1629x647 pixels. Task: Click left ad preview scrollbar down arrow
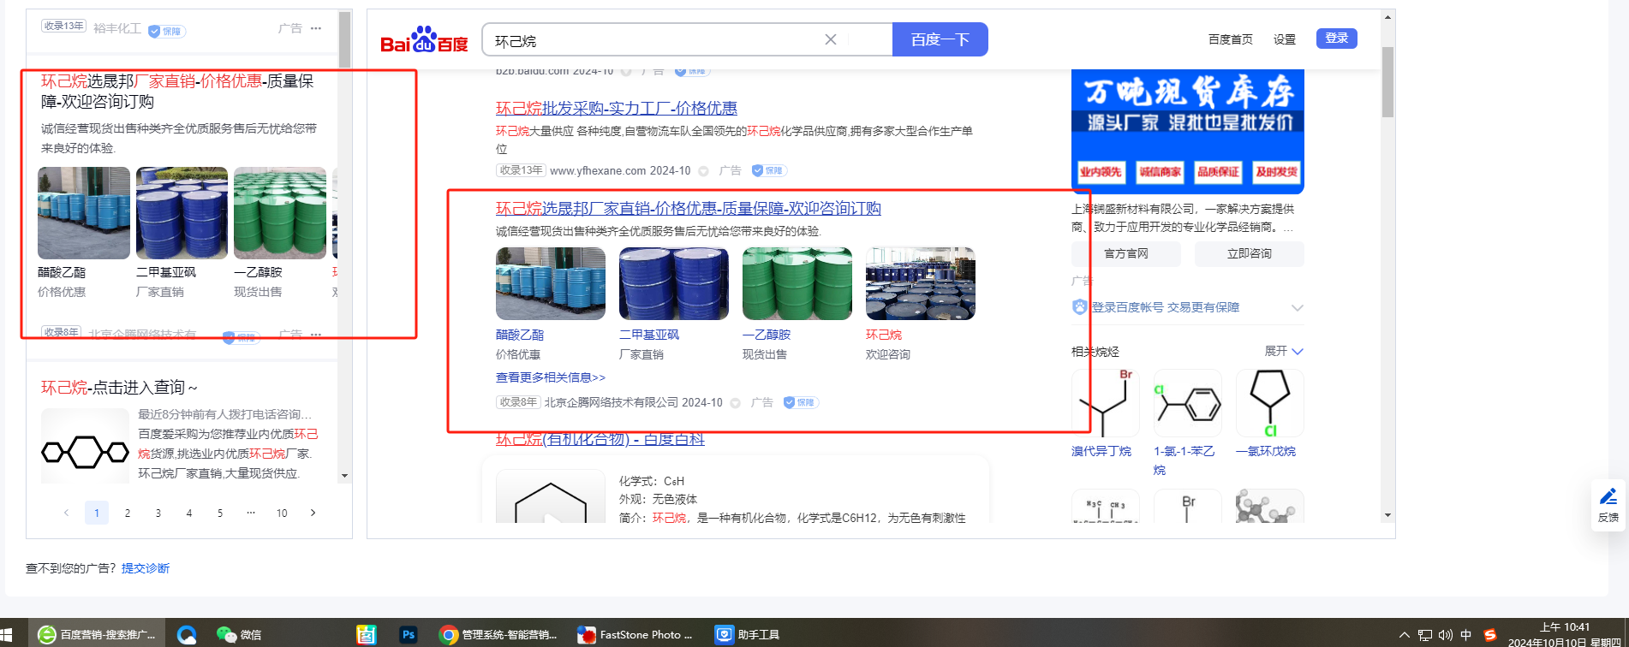pos(344,476)
